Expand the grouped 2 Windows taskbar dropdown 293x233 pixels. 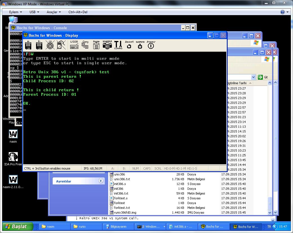[164, 227]
